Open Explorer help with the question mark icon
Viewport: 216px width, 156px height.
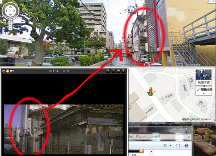[186, 145]
